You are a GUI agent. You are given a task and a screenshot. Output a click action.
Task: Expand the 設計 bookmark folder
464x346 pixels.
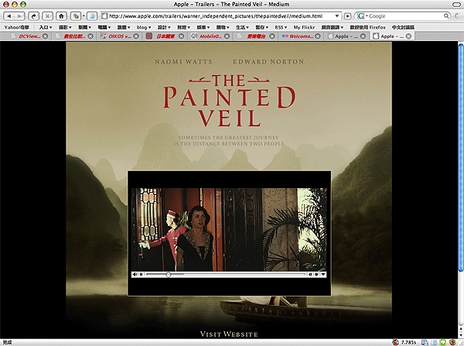(x=164, y=27)
